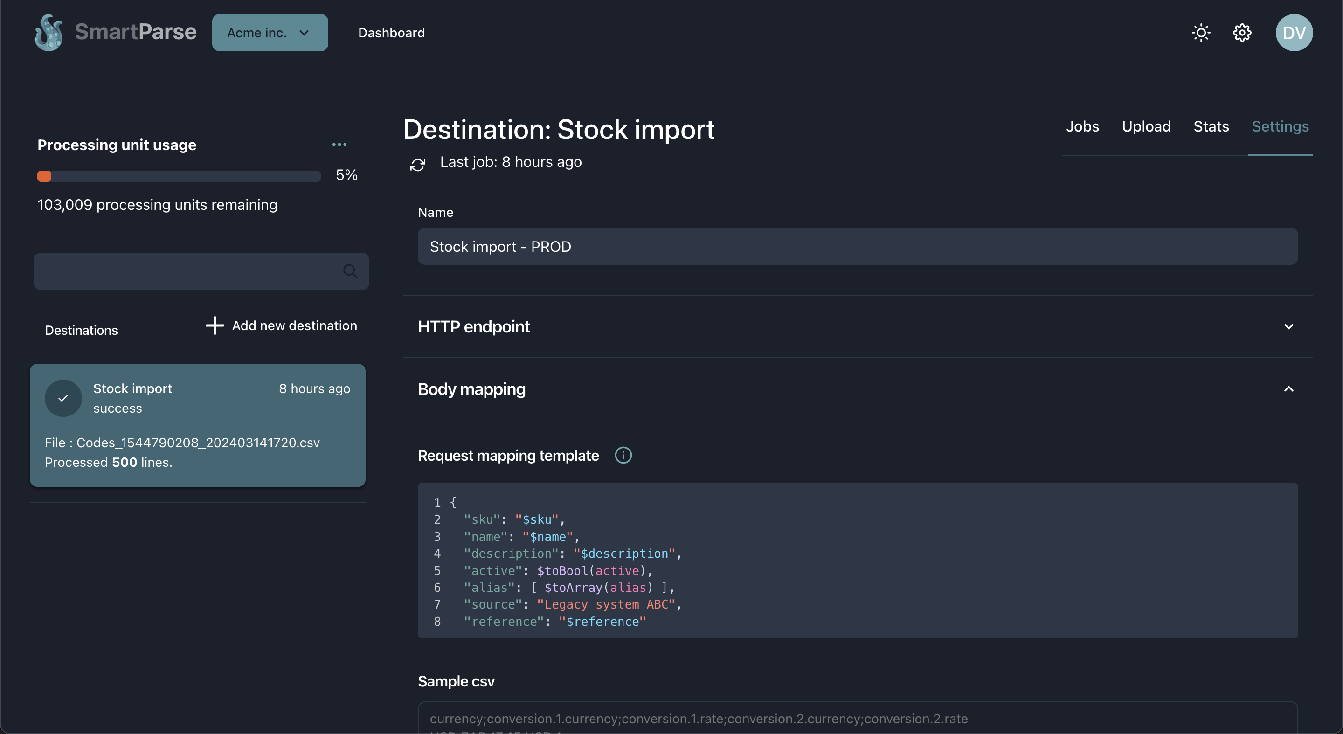Click the refresh icon beside Last job
The height and width of the screenshot is (734, 1343).
tap(418, 165)
